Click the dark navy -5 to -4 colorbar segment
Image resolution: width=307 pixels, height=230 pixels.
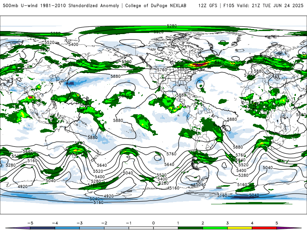[x=43, y=228]
